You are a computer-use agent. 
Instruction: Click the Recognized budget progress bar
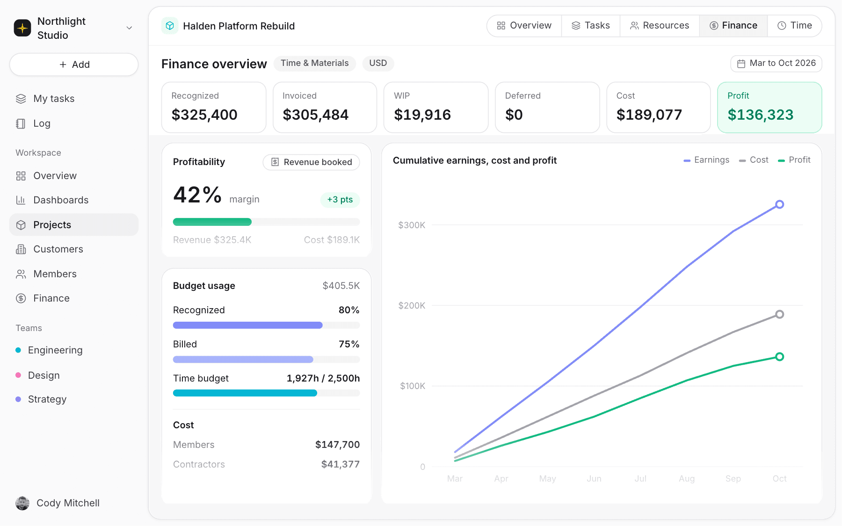[267, 325]
